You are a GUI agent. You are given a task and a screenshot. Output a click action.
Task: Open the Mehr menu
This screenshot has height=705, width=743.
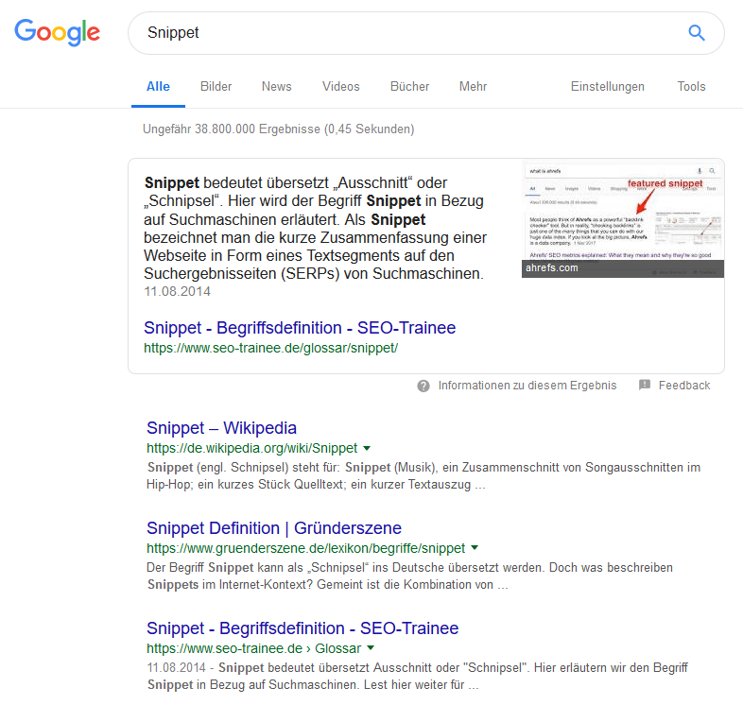click(473, 86)
